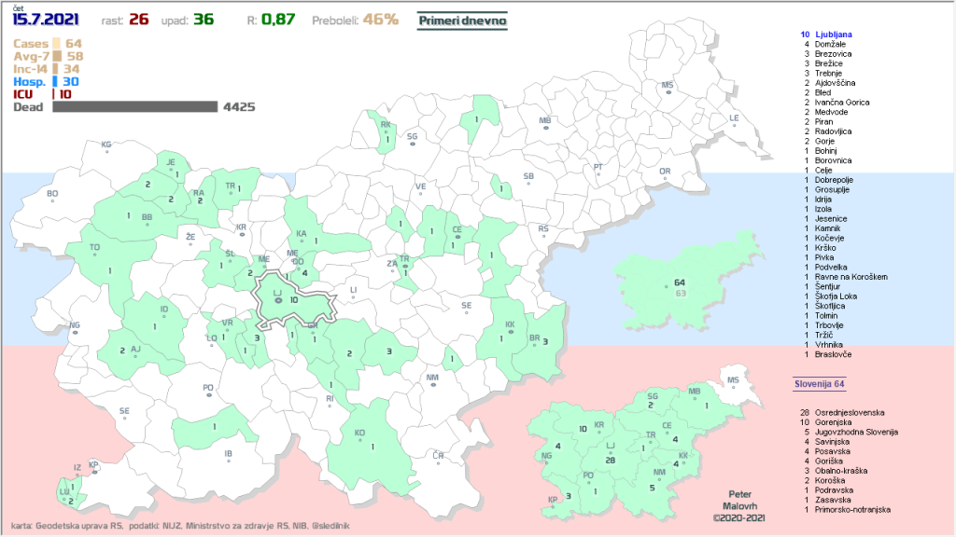This screenshot has height=537, width=956.
Task: Click Gorenjska in the region list
Action: coord(836,421)
